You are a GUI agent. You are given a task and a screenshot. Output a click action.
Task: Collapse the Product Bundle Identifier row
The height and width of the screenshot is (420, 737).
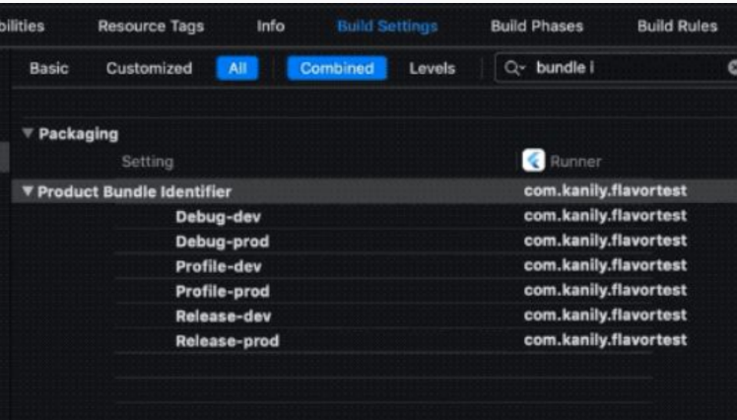(x=28, y=191)
